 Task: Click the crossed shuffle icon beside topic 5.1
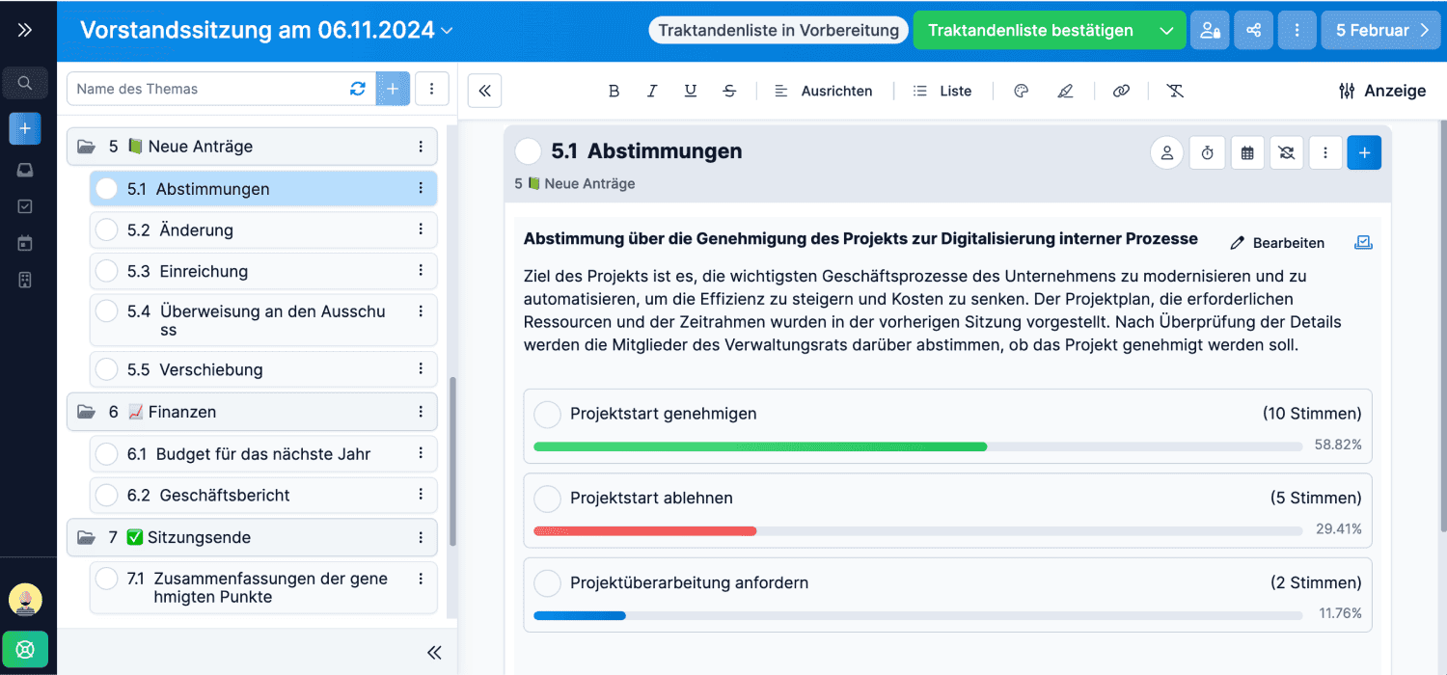tap(1286, 151)
